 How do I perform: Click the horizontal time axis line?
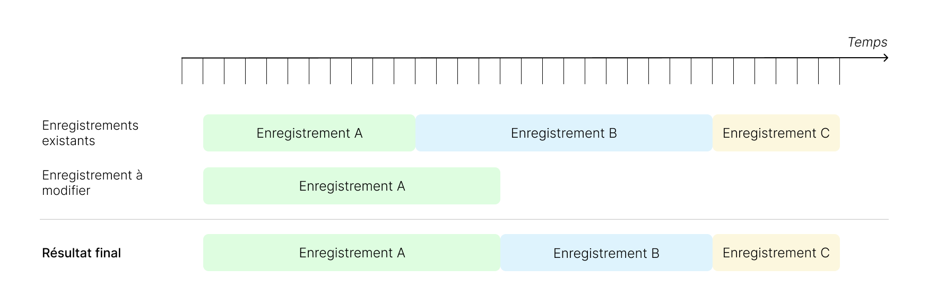pos(531,58)
